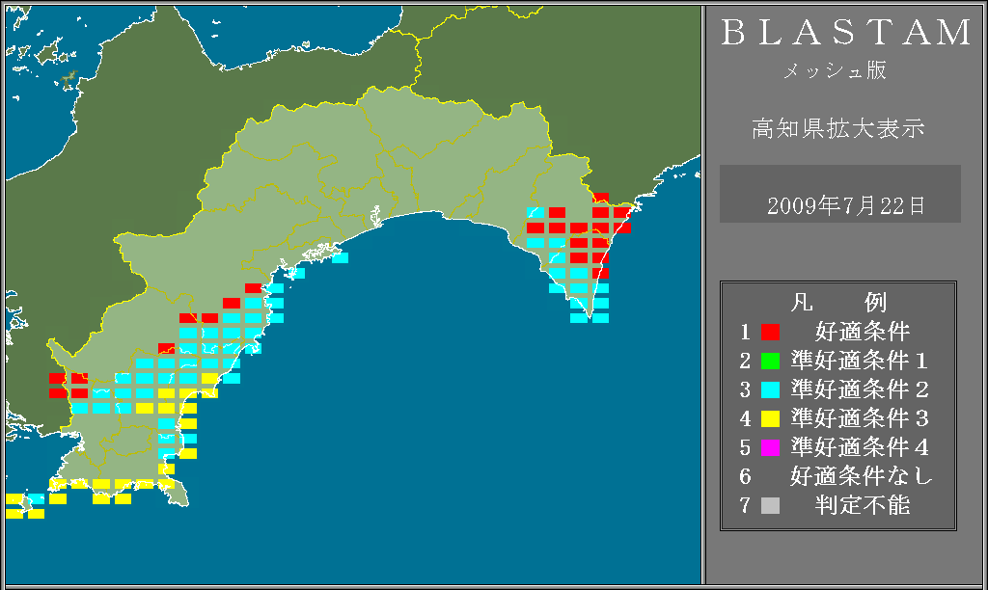Click the メッシュ版 subtitle

click(835, 70)
